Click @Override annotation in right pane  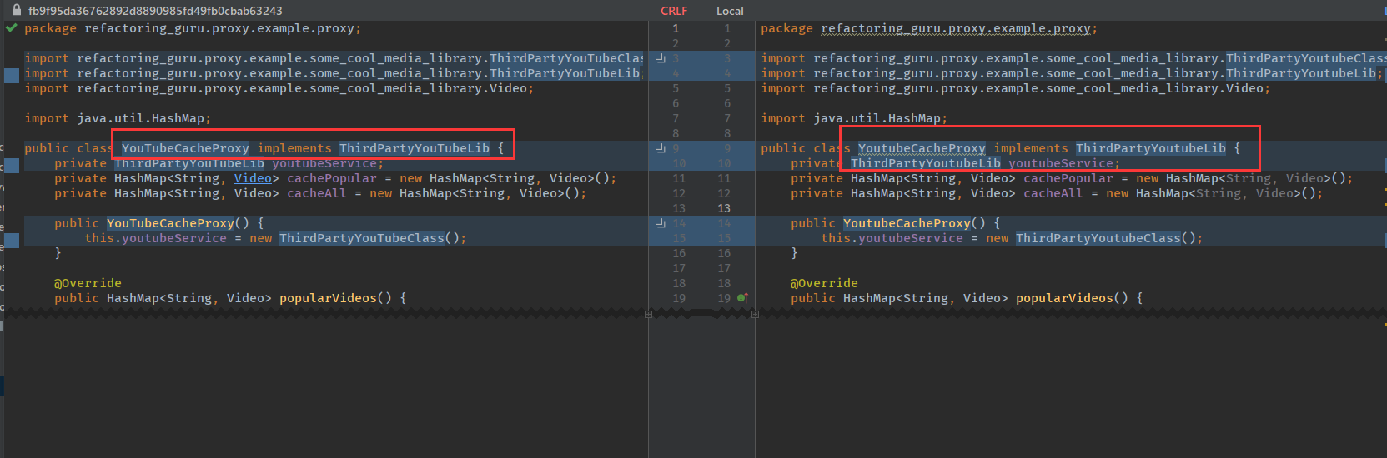click(x=824, y=283)
